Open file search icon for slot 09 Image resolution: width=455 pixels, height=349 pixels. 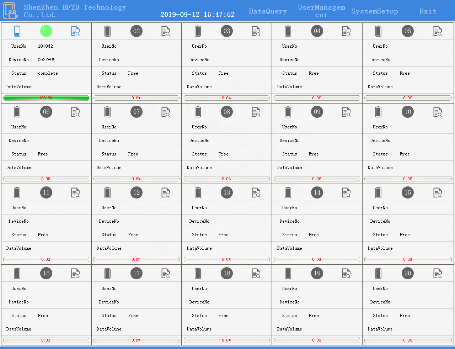click(346, 112)
